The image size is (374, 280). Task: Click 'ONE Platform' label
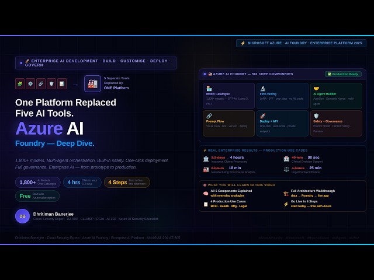[x=116, y=88]
